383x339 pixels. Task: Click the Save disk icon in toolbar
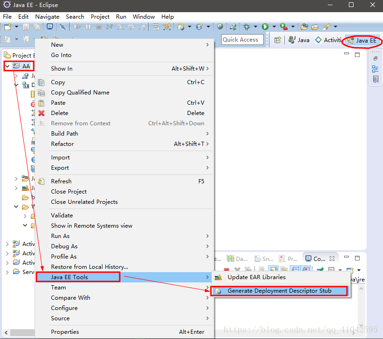[x=26, y=27]
